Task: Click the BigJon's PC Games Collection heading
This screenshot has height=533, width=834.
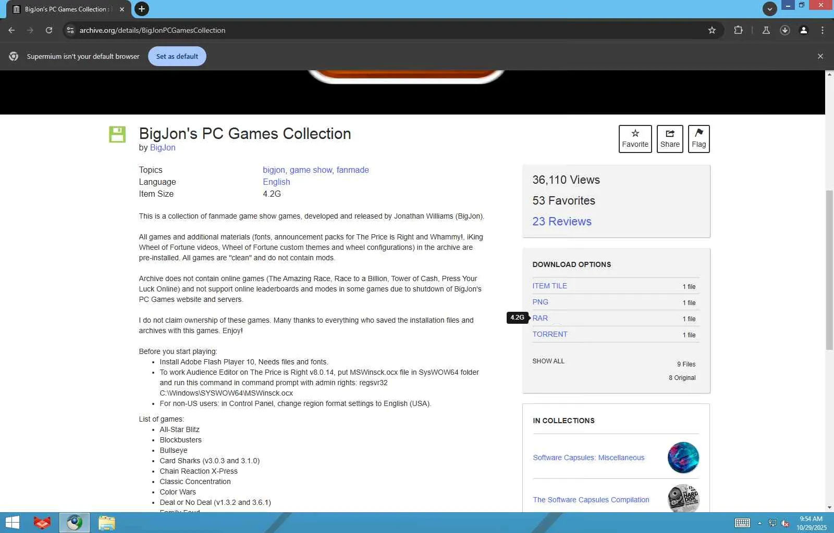Action: 245,134
